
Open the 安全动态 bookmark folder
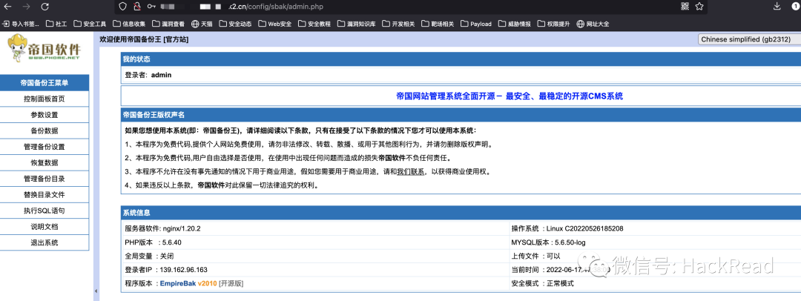tap(235, 24)
